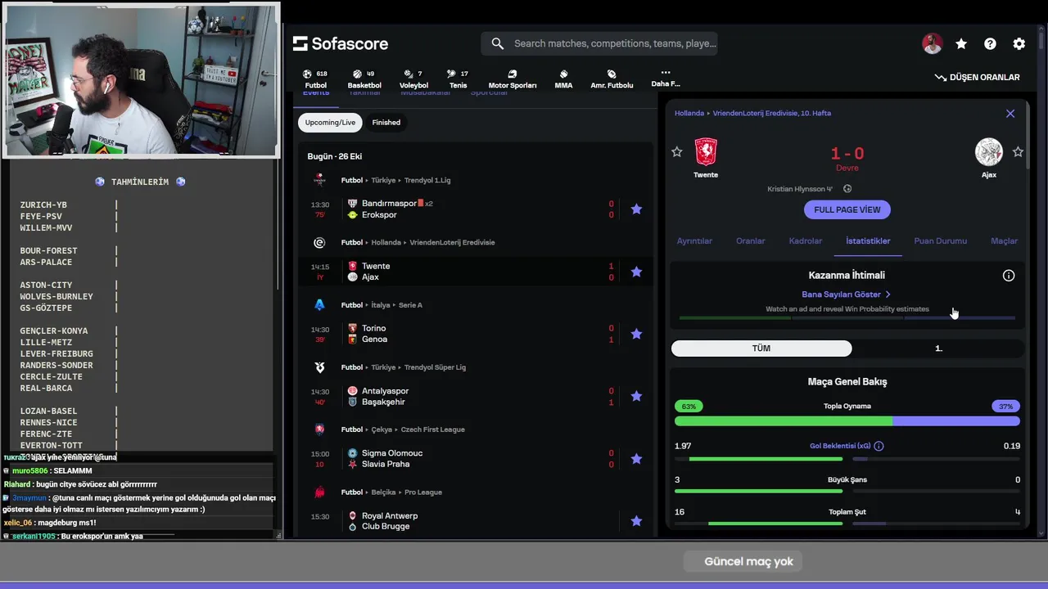Switch to the Puan Durumu tab

click(x=940, y=241)
